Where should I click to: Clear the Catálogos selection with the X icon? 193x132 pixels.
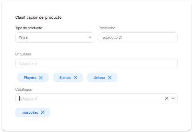[167, 98]
